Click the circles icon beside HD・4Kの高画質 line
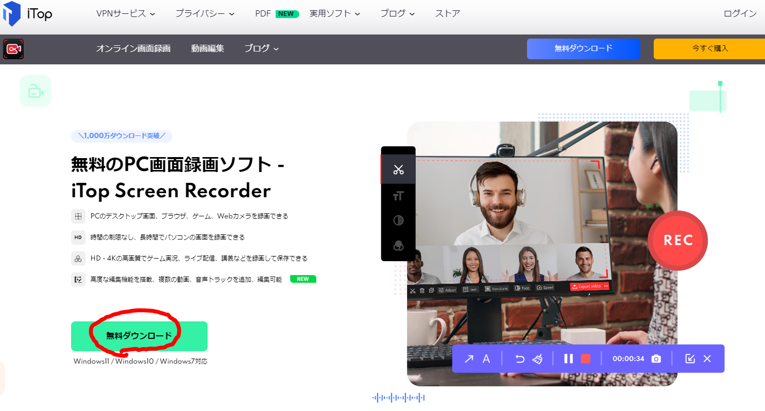 (x=78, y=259)
